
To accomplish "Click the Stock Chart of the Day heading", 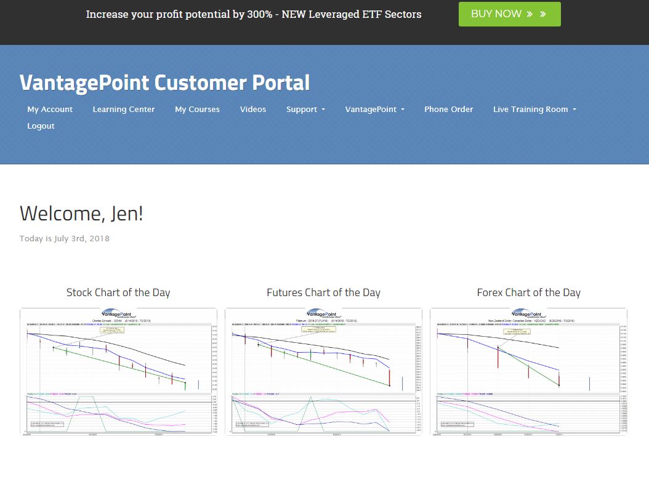I will coord(118,292).
